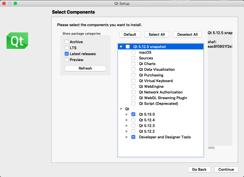Click the Default selection button
This screenshot has width=244, height=177.
(x=130, y=34)
